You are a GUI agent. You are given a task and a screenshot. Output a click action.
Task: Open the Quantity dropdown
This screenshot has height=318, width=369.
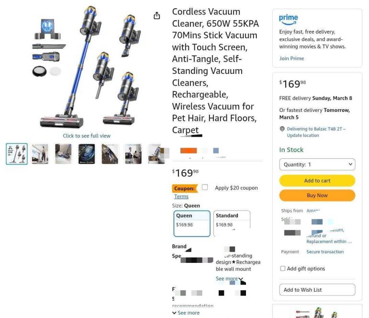(317, 165)
